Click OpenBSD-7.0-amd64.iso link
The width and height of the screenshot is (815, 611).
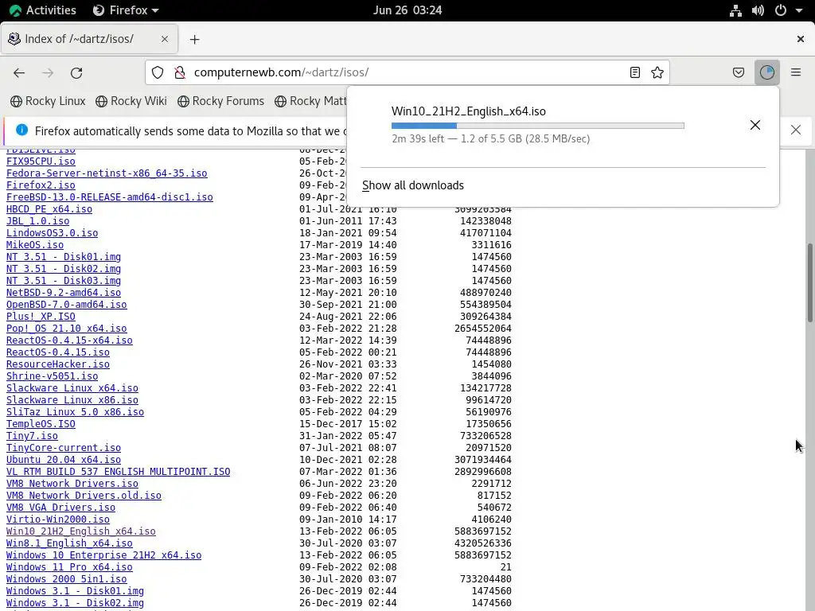tap(67, 305)
